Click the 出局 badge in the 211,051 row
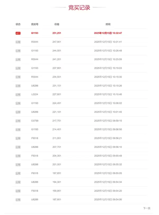 18,138
